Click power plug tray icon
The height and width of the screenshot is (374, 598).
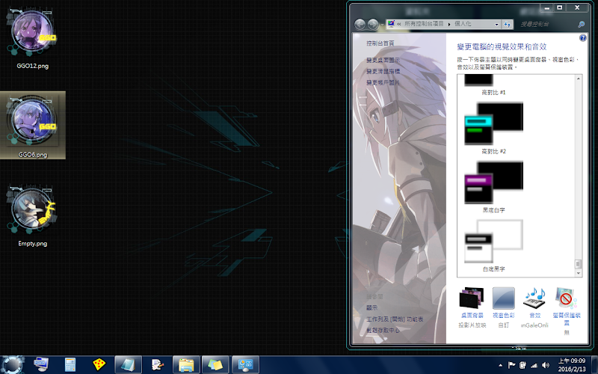523,365
